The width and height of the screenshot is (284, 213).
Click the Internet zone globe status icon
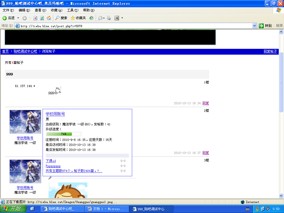pos(242,202)
